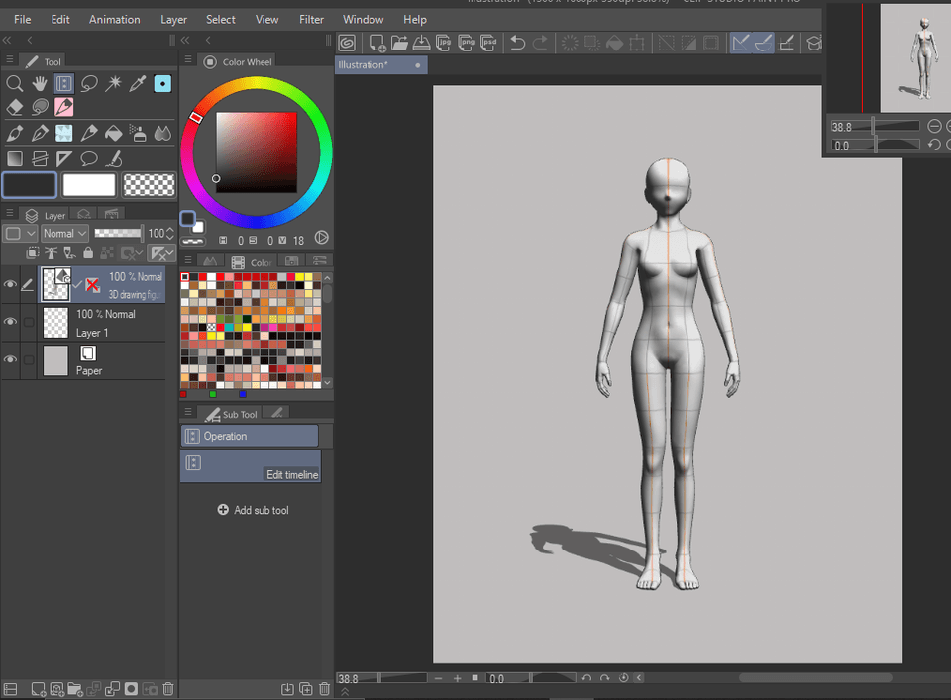Select the Operation sub tool group
This screenshot has width=951, height=700.
tap(250, 437)
